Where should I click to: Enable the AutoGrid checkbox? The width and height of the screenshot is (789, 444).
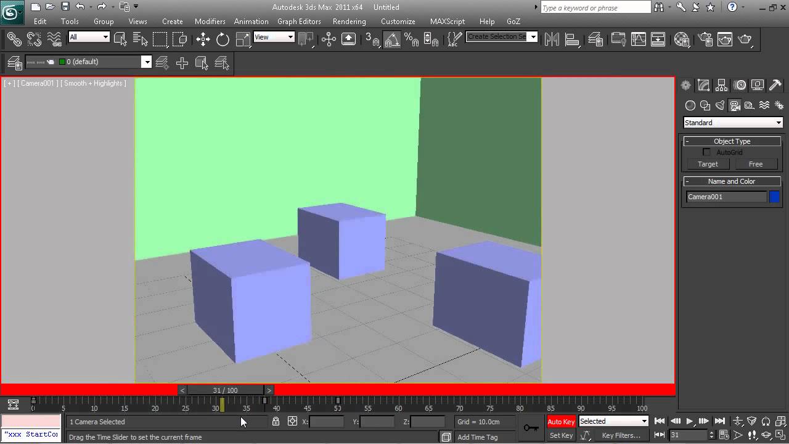pos(706,152)
